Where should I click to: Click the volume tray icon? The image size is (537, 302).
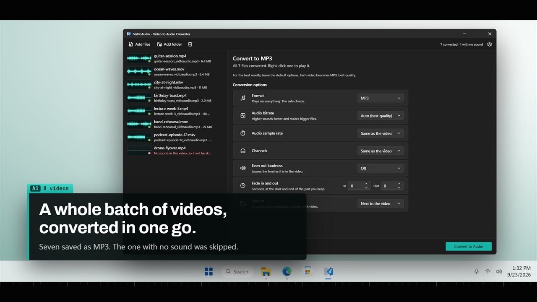(x=499, y=271)
